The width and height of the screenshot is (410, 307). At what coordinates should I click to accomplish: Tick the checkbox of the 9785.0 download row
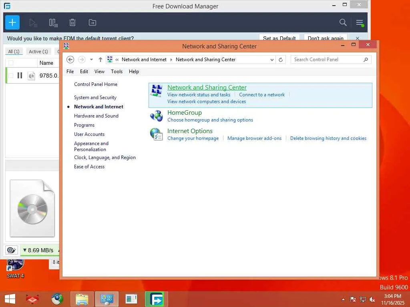pos(11,76)
